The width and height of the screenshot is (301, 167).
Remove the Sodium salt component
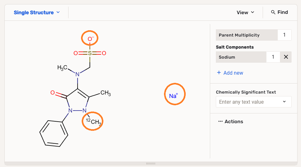286,57
